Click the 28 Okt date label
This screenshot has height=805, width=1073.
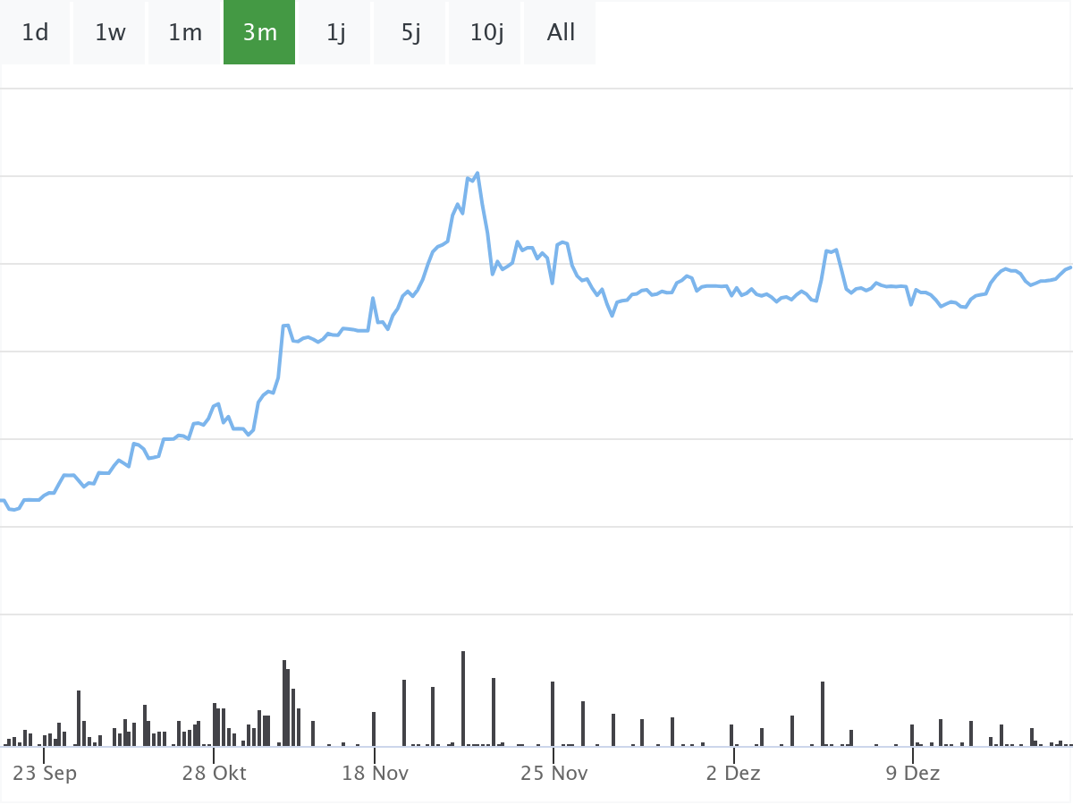pyautogui.click(x=215, y=774)
